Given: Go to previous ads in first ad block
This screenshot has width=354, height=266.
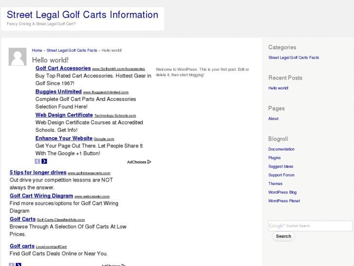Looking at the screenshot, I should (x=37, y=161).
